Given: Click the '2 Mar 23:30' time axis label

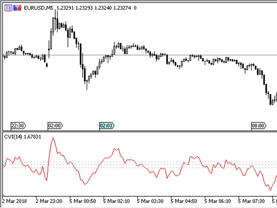Looking at the screenshot, I should [x=49, y=201].
